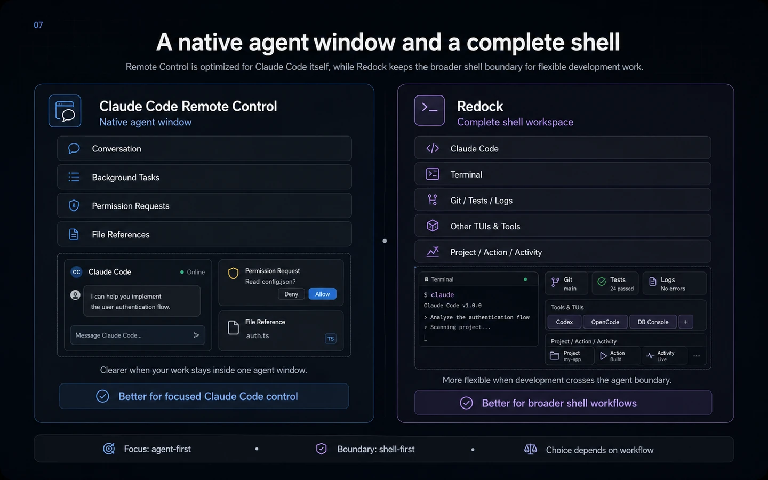768x480 pixels.
Task: Click 'Claude Code v1.0.0' terminal text
Action: (452, 306)
